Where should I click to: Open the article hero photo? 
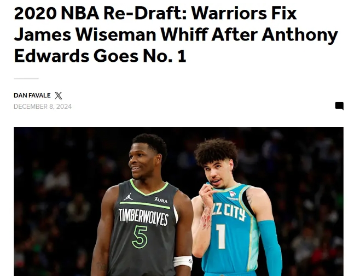coord(178,201)
